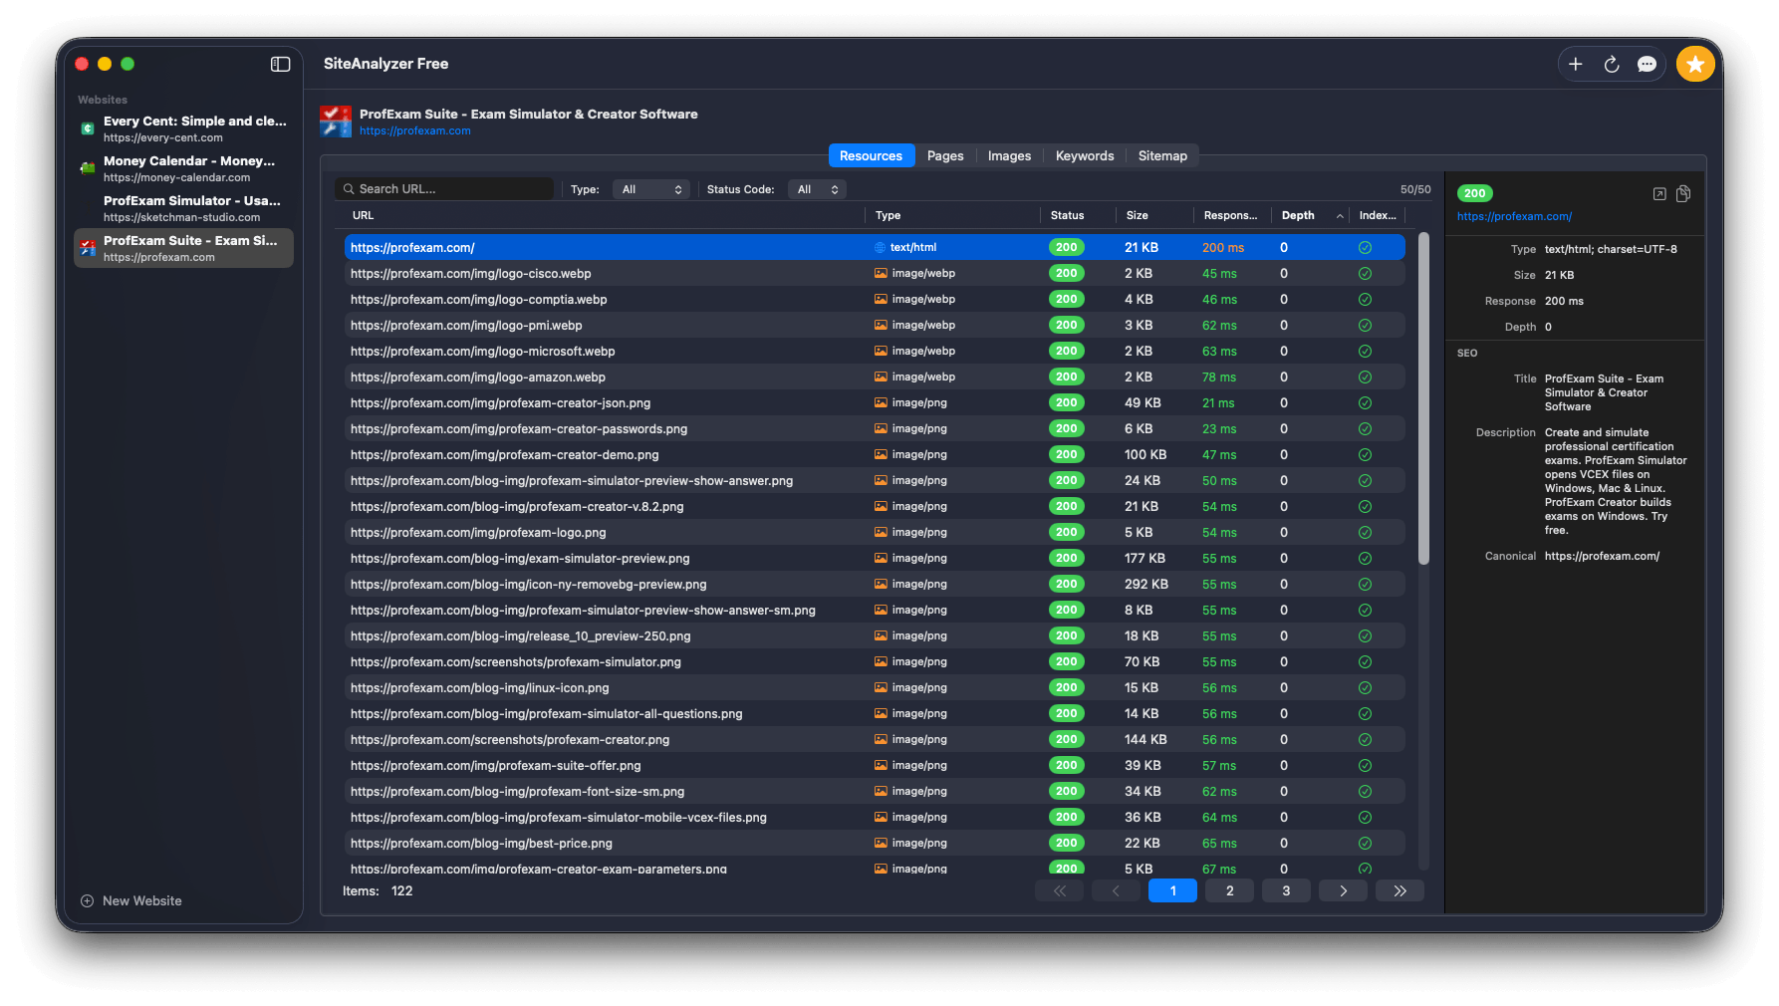Switch to the Images tab
This screenshot has height=1006, width=1779.
point(1008,155)
